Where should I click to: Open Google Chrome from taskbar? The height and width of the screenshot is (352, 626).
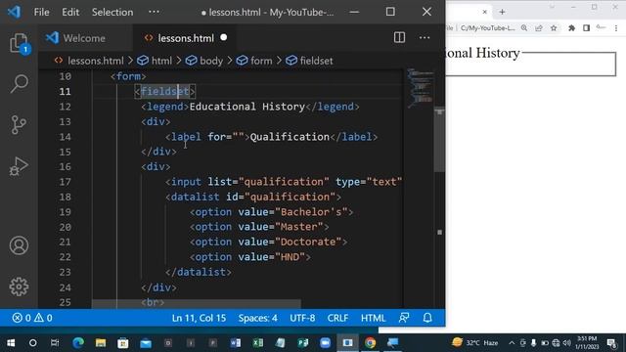tap(370, 343)
